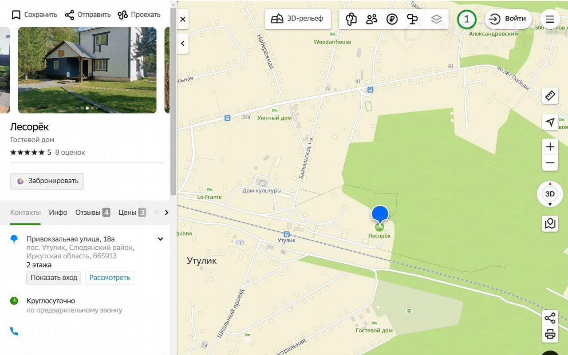Viewport: 568px width, 355px height.
Task: Open the map layers dropdown
Action: pyautogui.click(x=436, y=19)
